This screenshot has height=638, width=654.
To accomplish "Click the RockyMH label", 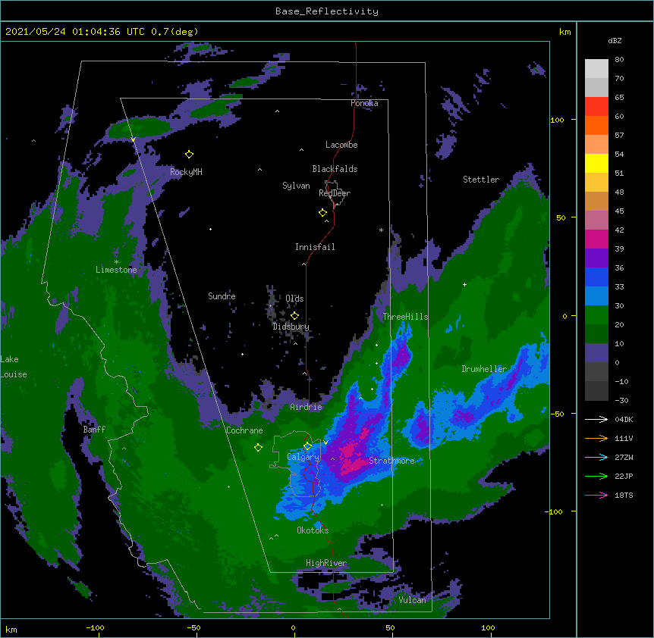I will [x=186, y=172].
